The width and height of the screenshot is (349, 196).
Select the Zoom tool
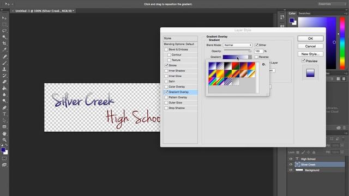[x=4, y=140]
